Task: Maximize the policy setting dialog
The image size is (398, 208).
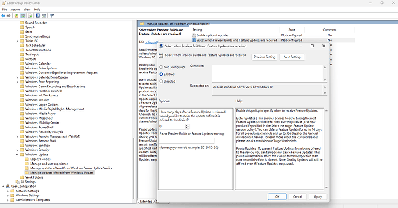Action: pyautogui.click(x=312, y=46)
